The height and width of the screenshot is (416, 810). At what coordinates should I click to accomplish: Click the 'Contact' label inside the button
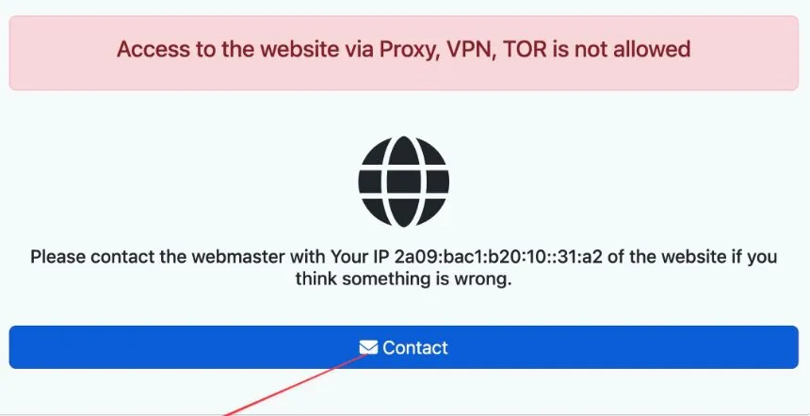415,347
